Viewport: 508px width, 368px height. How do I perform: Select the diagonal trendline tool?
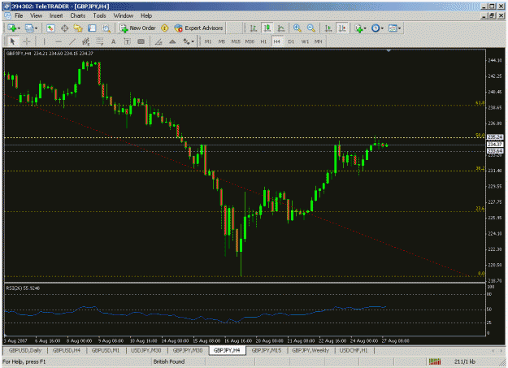(72, 41)
